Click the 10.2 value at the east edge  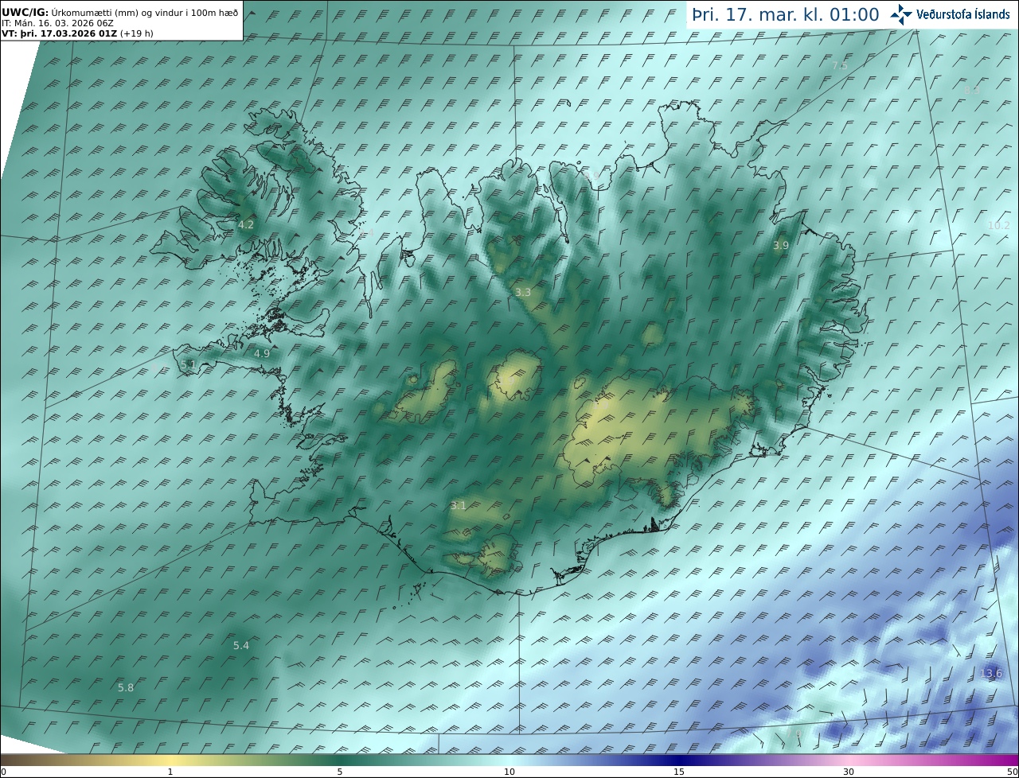pos(998,226)
